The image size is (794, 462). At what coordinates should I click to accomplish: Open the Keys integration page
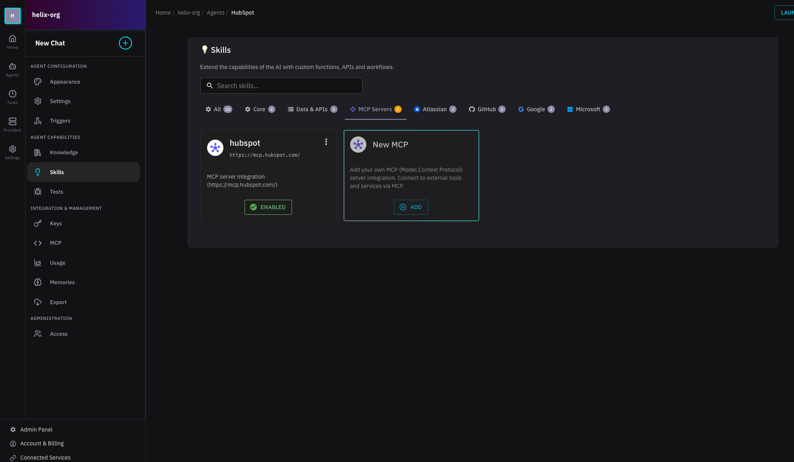click(x=56, y=224)
